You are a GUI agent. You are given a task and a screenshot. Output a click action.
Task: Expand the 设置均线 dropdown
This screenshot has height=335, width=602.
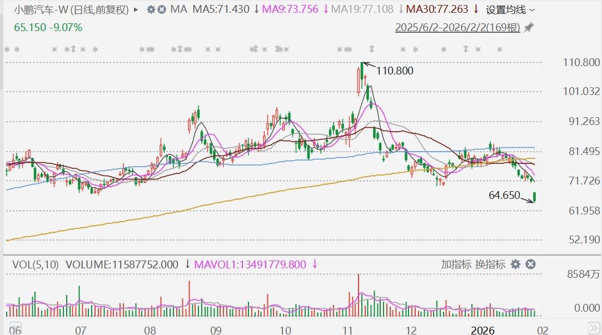coord(510,10)
